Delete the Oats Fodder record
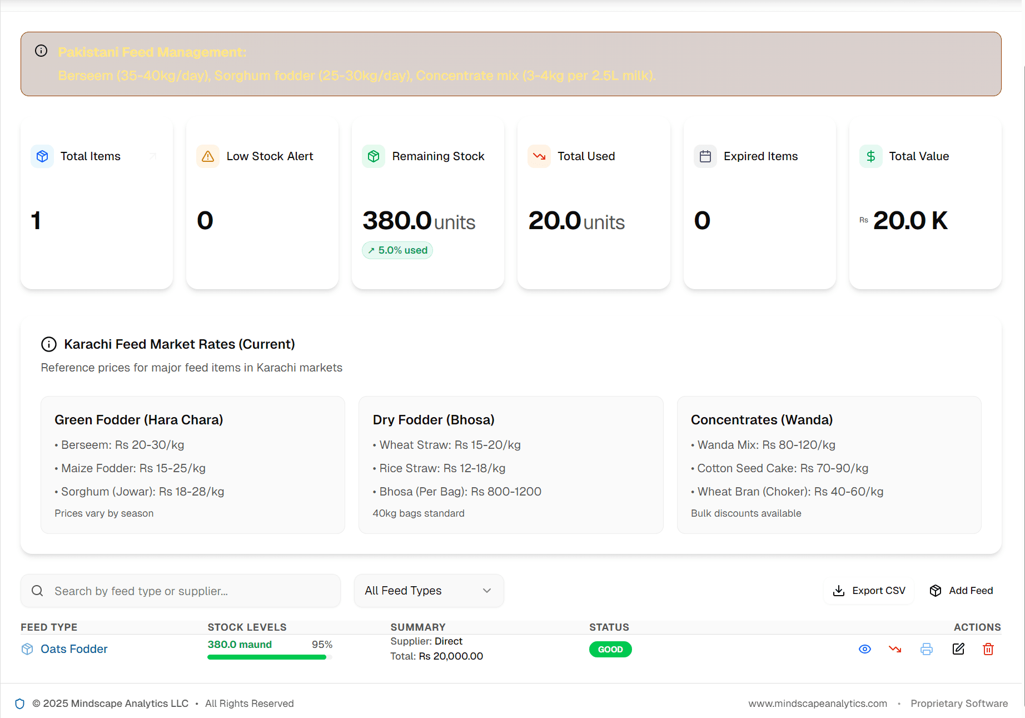The height and width of the screenshot is (718, 1025). pos(988,649)
